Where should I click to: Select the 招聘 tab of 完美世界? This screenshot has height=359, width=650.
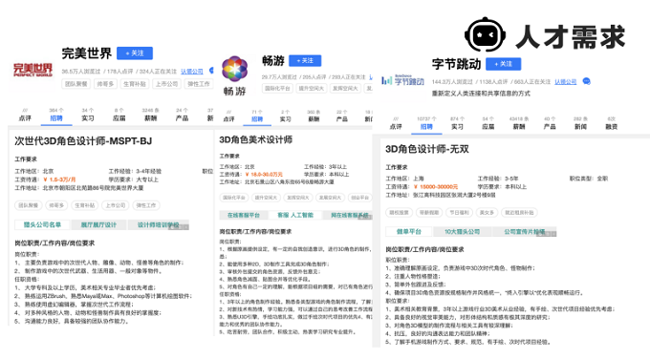56,116
